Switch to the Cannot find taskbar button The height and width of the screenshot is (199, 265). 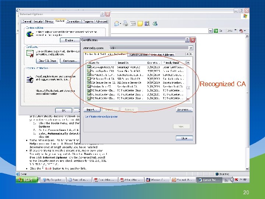tap(209, 180)
